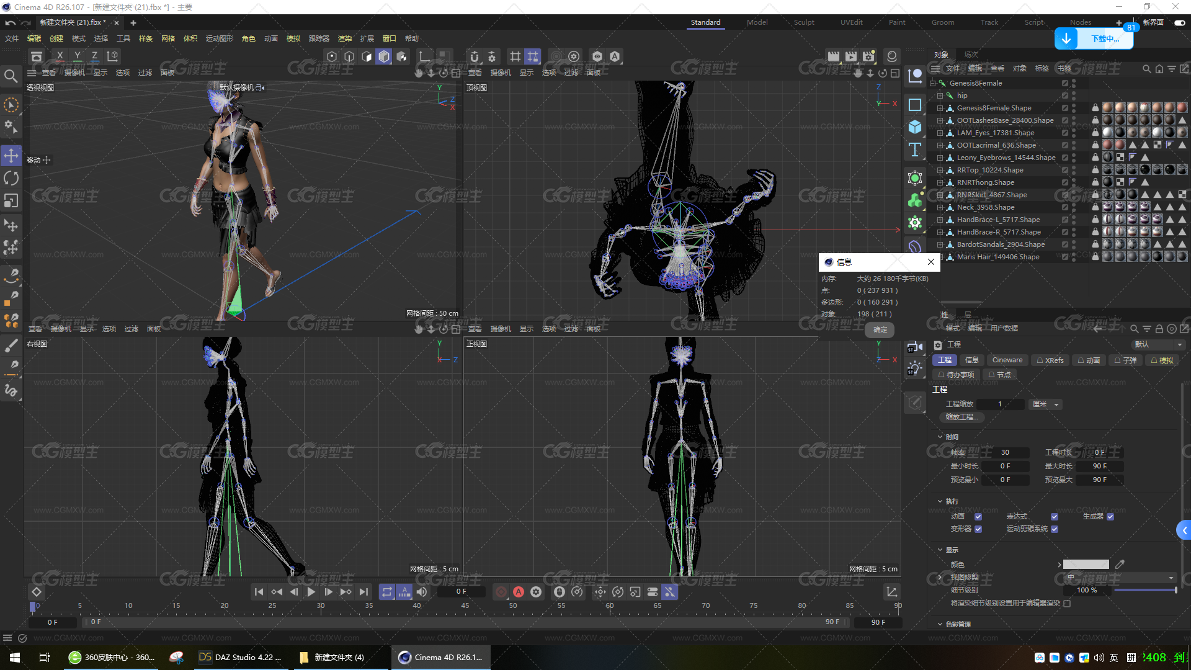Image resolution: width=1191 pixels, height=670 pixels.
Task: Toggle the 新界面 switch
Action: tap(1179, 22)
